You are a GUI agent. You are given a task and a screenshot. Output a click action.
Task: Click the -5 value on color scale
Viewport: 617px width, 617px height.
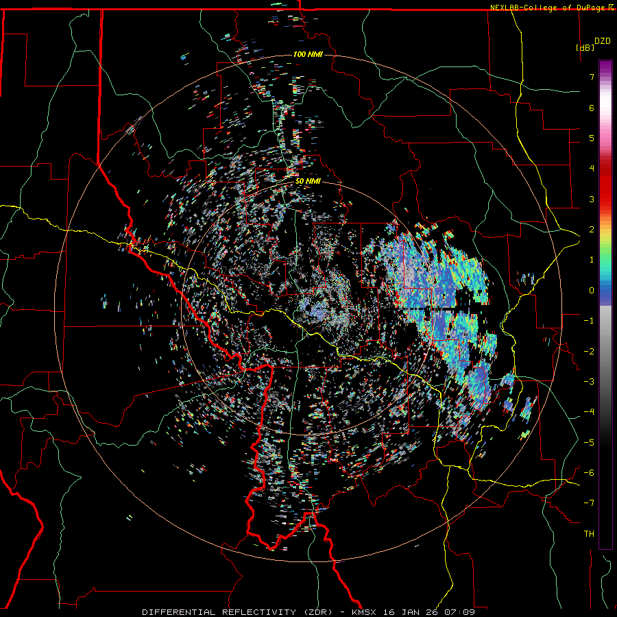[589, 443]
